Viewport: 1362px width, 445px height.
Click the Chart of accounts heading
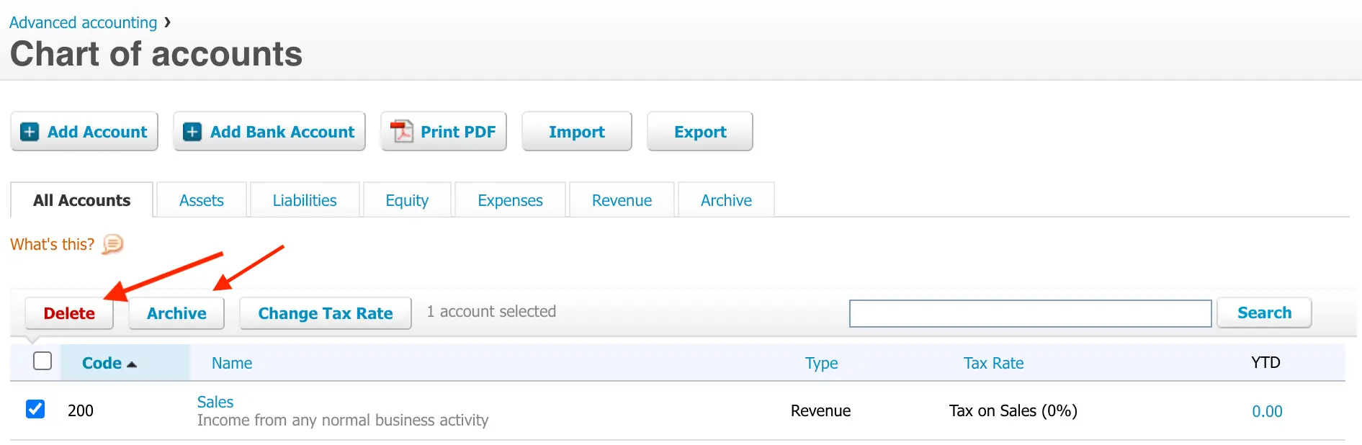point(156,54)
